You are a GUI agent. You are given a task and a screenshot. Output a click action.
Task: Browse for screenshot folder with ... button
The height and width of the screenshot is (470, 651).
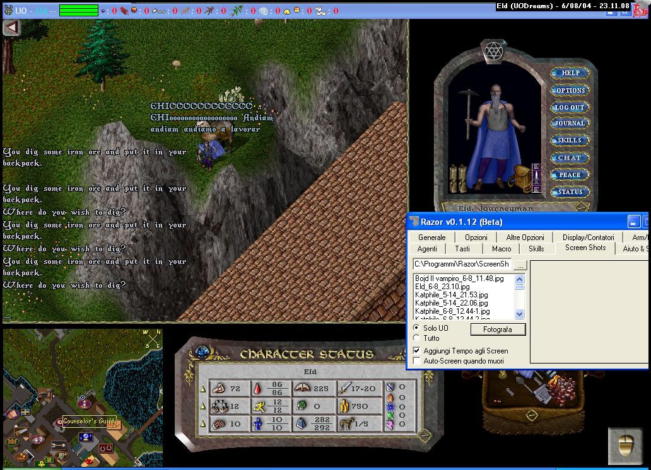[520, 264]
